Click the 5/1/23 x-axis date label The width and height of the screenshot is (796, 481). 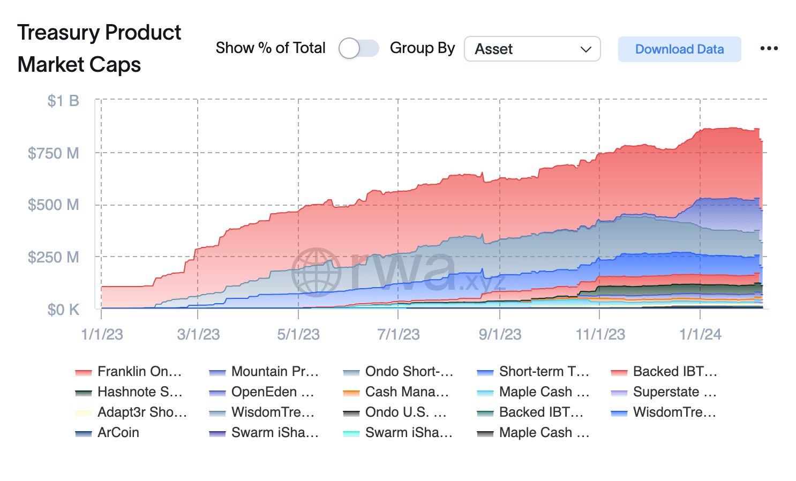(x=298, y=334)
